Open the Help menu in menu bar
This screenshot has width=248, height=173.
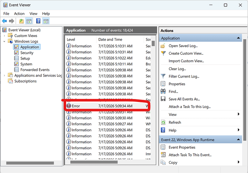click(46, 14)
